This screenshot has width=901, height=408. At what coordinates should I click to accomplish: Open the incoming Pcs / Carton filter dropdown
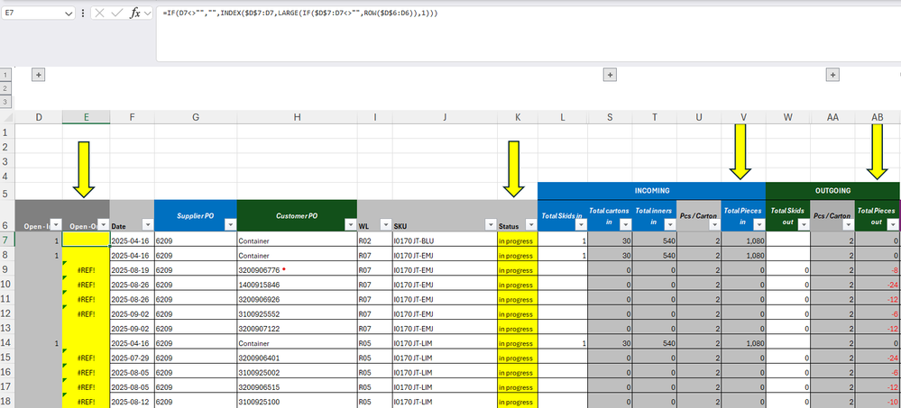click(714, 224)
